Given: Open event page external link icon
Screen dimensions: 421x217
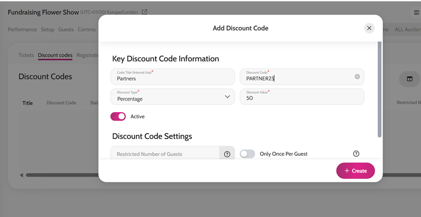Looking at the screenshot, I should coord(145,12).
